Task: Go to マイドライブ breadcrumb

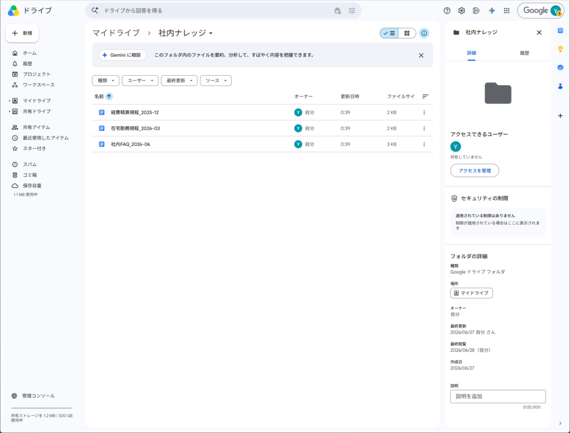Action: pos(116,33)
